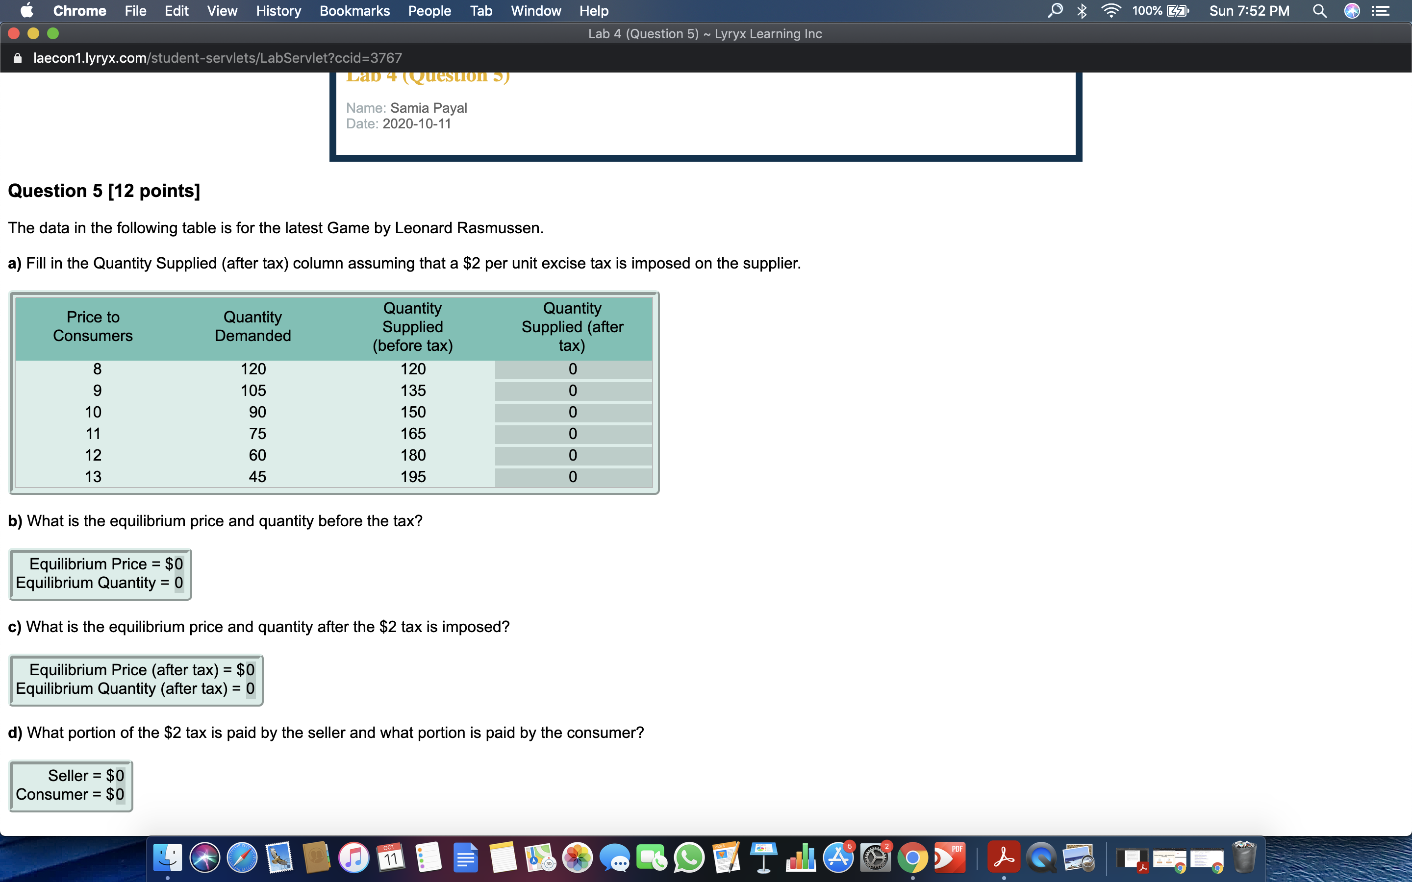
Task: Launch QuickTime Player from the Dock
Action: tap(1041, 858)
